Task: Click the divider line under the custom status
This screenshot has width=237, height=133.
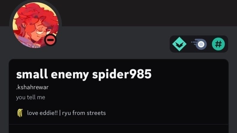Action: pyautogui.click(x=119, y=124)
